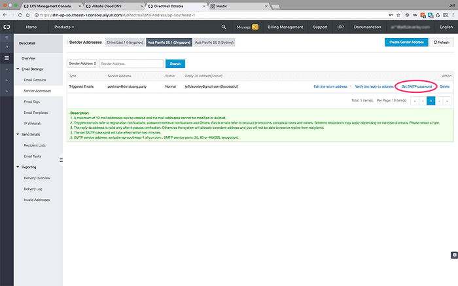Click the Refresh button
The height and width of the screenshot is (286, 458).
442,42
